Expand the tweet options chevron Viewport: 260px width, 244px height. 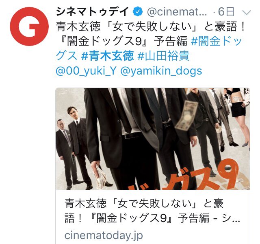pos(247,12)
